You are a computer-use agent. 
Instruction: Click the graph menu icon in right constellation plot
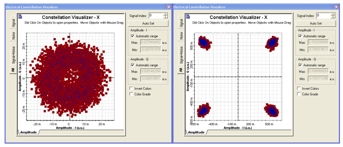coord(188,16)
